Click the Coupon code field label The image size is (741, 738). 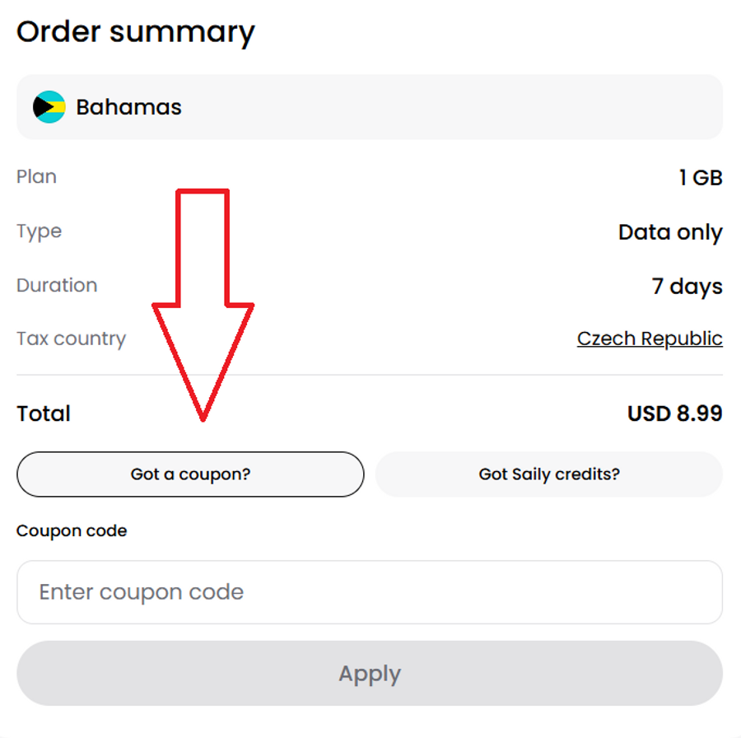[x=72, y=531]
